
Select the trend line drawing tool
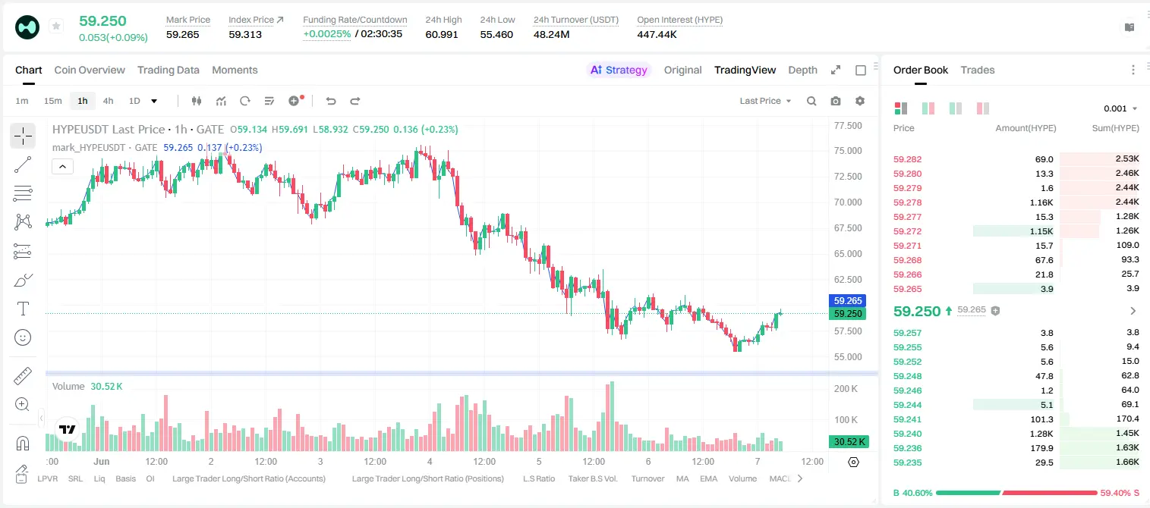(23, 165)
